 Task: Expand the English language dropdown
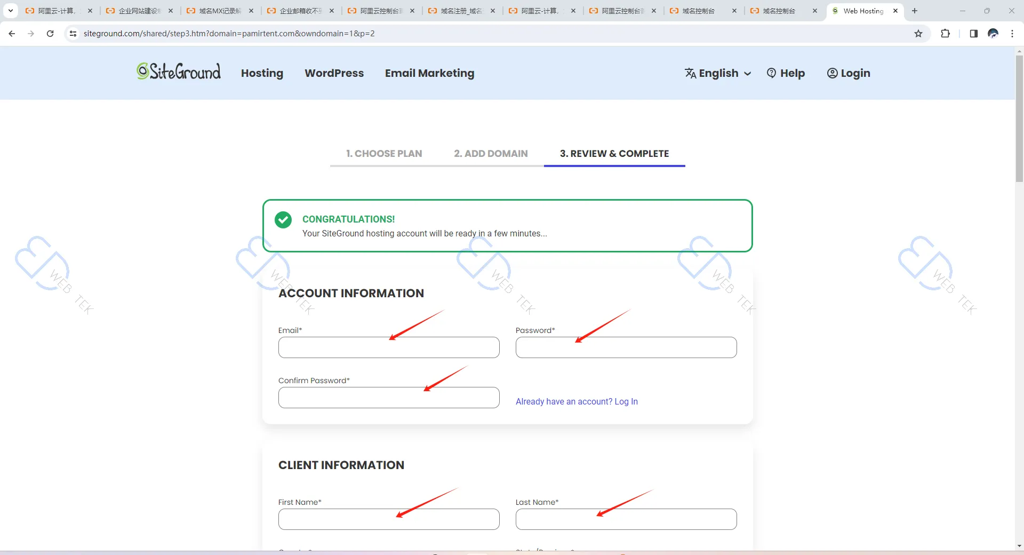pos(718,73)
